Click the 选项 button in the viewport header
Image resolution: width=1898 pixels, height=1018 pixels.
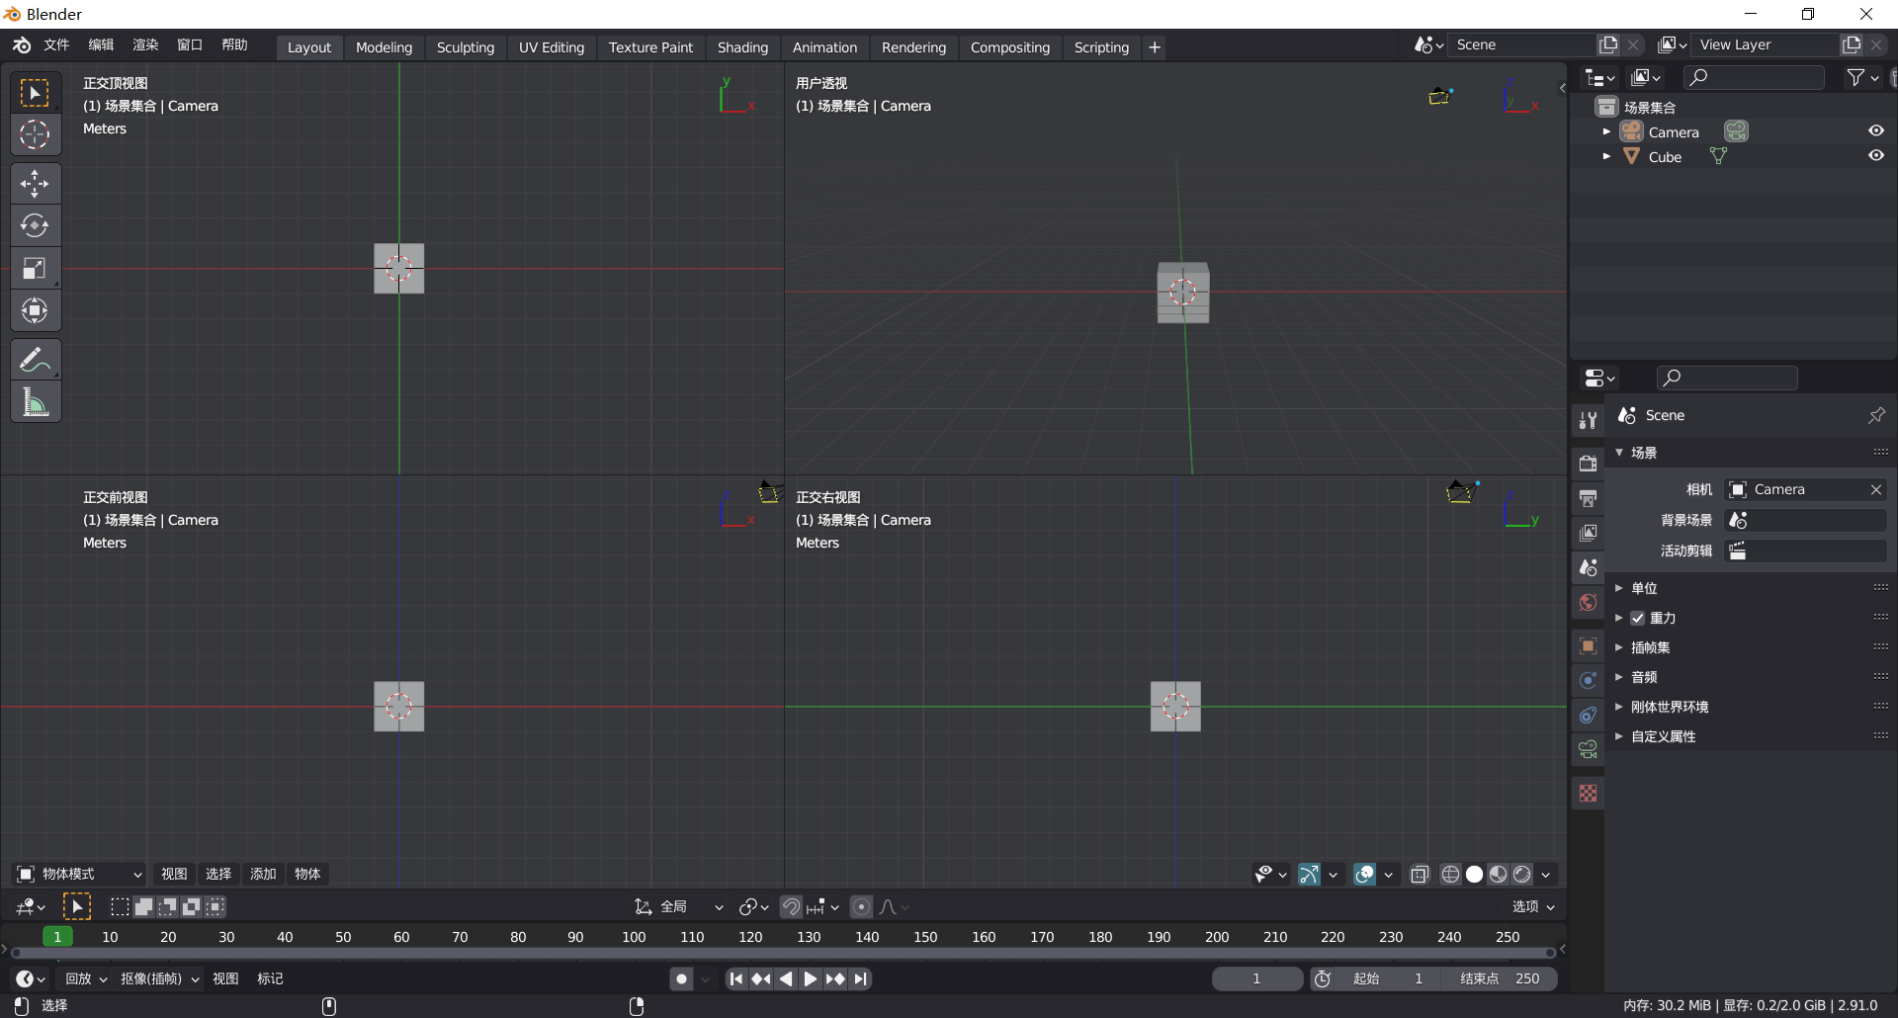click(1530, 906)
